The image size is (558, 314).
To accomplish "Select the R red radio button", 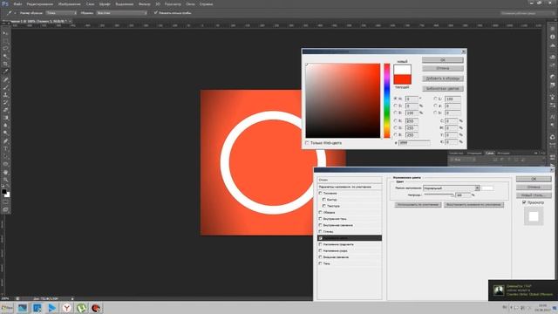I will point(395,120).
